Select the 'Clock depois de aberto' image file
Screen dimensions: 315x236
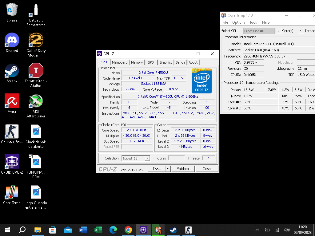click(x=36, y=136)
